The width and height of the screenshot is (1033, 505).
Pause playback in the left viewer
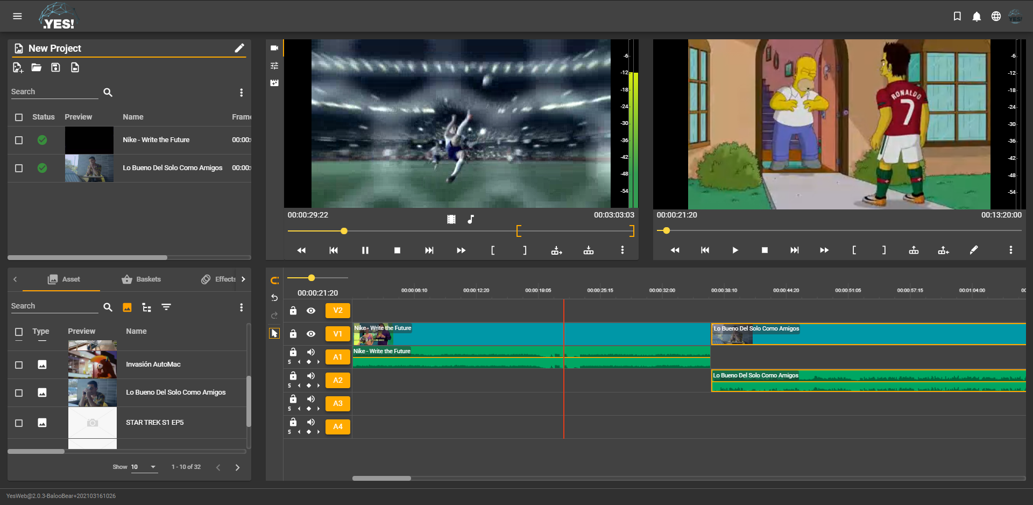point(365,250)
